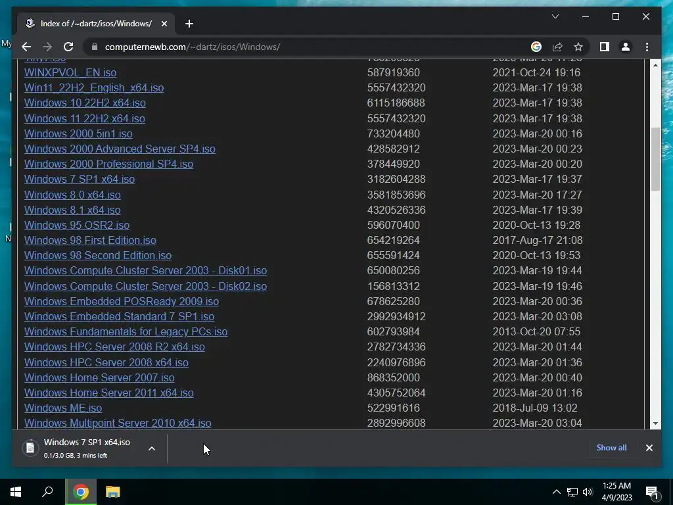
Task: Download Win11_22H2_English_x64.iso
Action: tap(94, 87)
